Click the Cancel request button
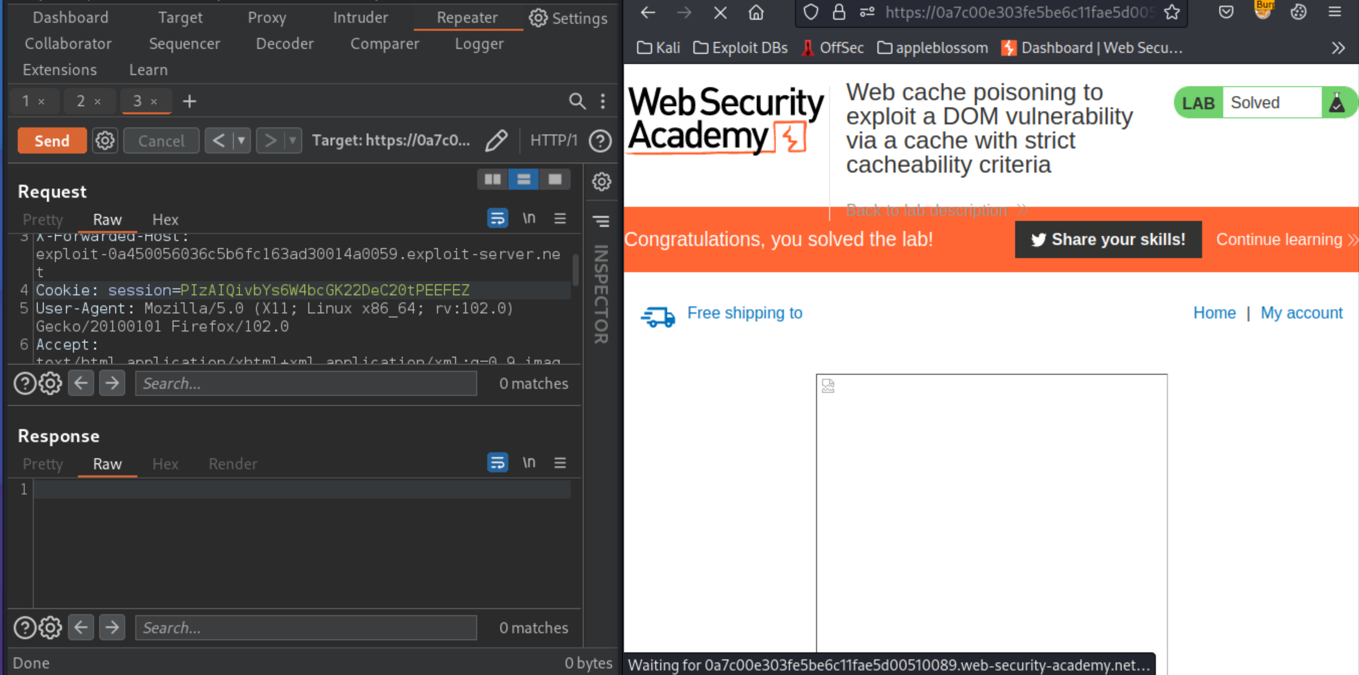Viewport: 1359px width, 675px height. [x=161, y=141]
